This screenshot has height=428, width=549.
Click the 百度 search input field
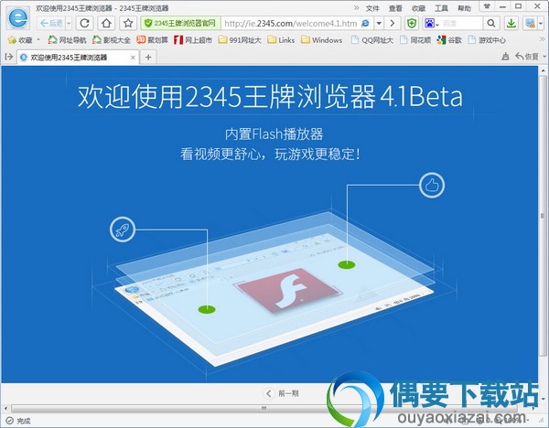[x=461, y=24]
